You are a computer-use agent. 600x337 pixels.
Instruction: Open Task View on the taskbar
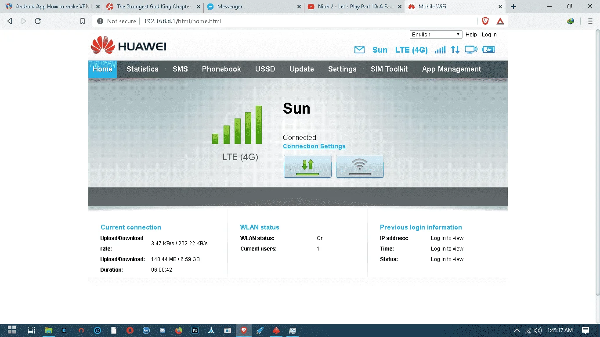pyautogui.click(x=31, y=330)
